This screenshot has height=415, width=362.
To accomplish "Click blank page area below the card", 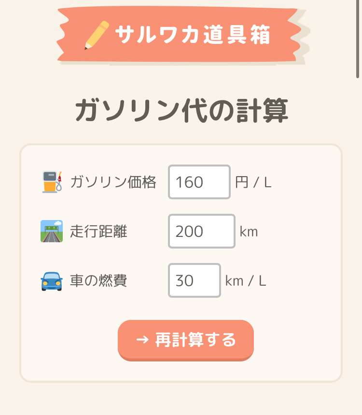I will coord(181,400).
